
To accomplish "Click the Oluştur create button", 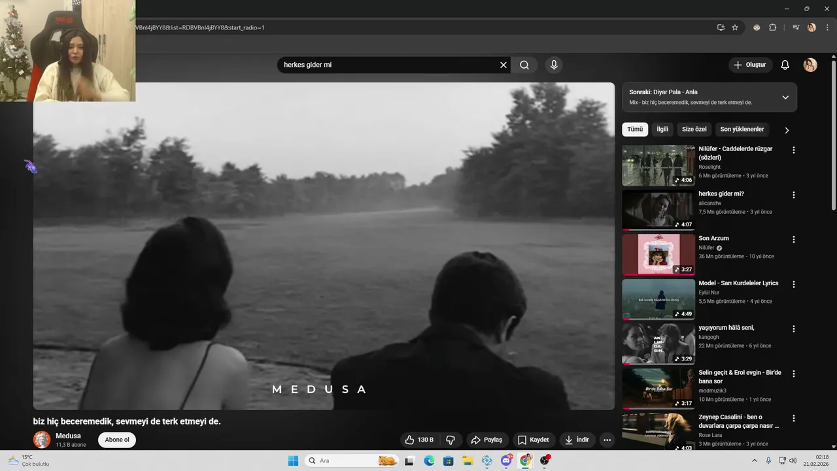I will (750, 65).
